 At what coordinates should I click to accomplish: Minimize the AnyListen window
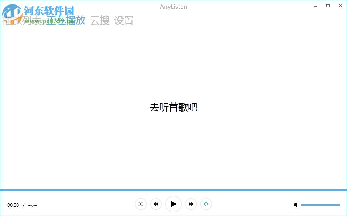click(x=315, y=6)
